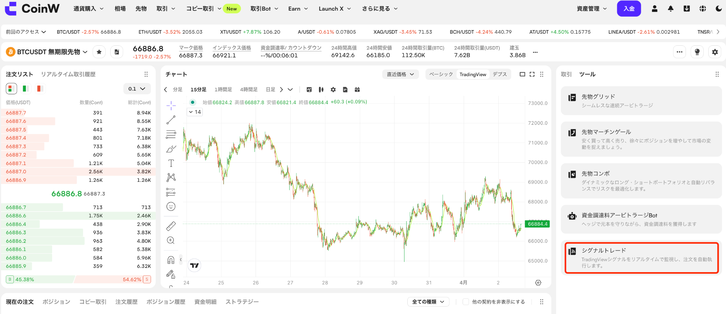Switch to the ポジション tab
The height and width of the screenshot is (314, 726).
pyautogui.click(x=56, y=302)
